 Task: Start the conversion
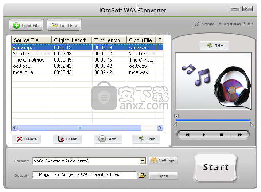pyautogui.click(x=216, y=167)
